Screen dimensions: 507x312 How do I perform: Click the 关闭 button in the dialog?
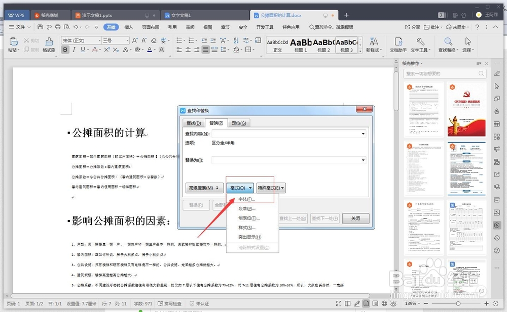[355, 218]
